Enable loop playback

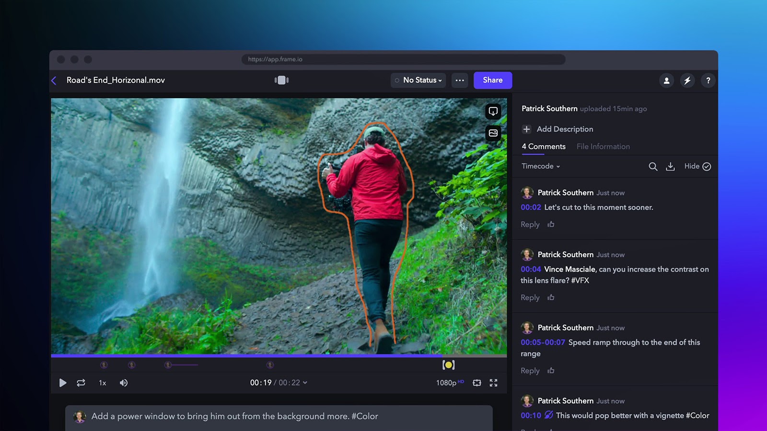click(x=81, y=383)
